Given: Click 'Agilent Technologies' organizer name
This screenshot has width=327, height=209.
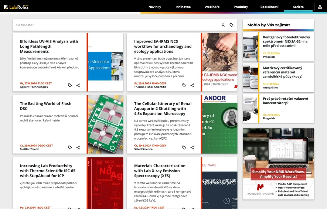Looking at the screenshot, I should 34,87.
